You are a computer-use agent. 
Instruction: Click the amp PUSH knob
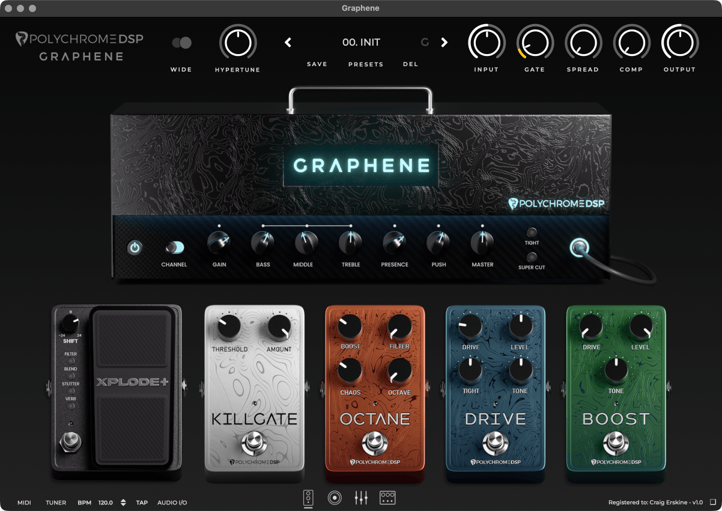[438, 243]
